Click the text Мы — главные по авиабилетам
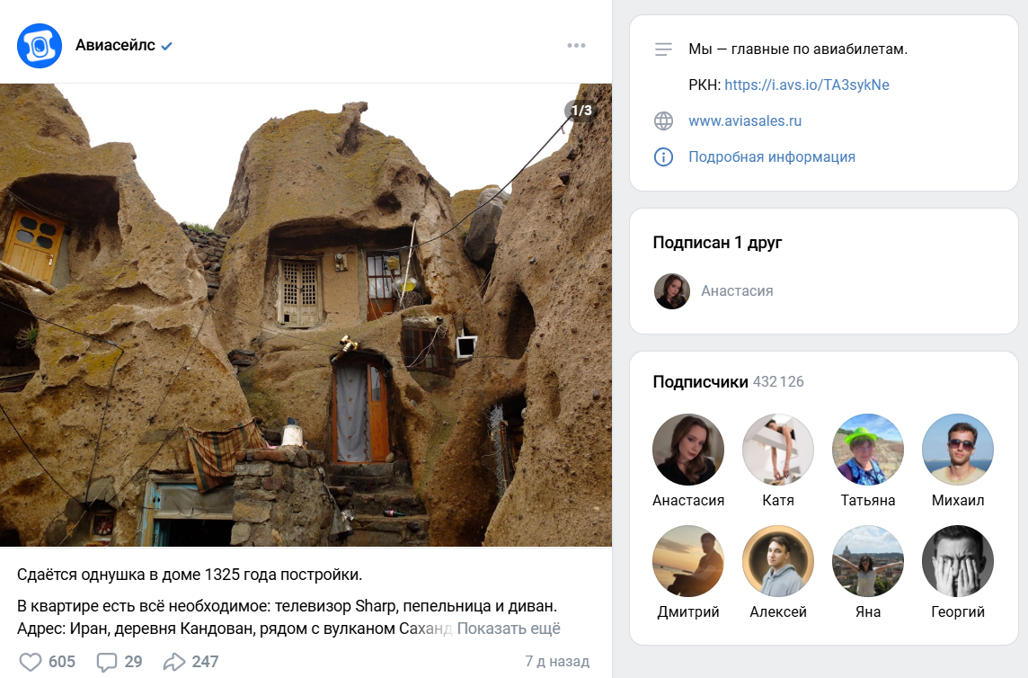 click(798, 49)
